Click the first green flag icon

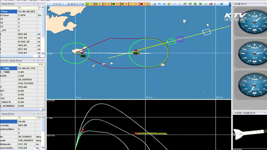195,4
